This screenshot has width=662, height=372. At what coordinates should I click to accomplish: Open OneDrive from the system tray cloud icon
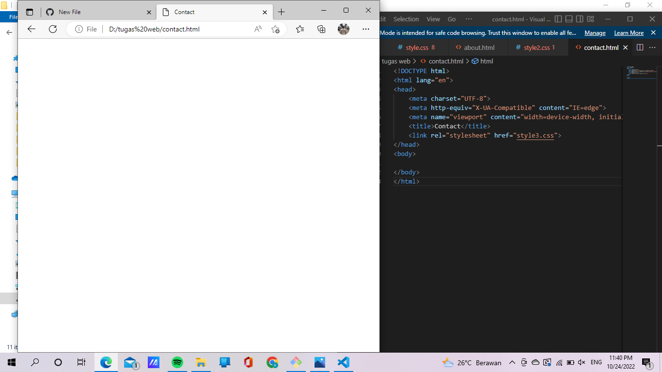point(536,362)
